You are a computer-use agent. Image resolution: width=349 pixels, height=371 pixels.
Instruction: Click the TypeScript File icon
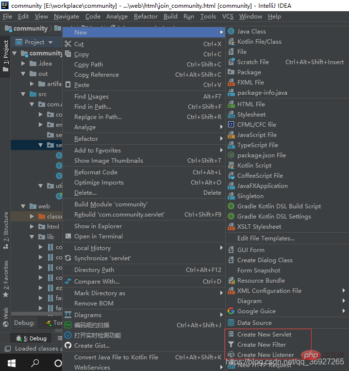pyautogui.click(x=231, y=145)
